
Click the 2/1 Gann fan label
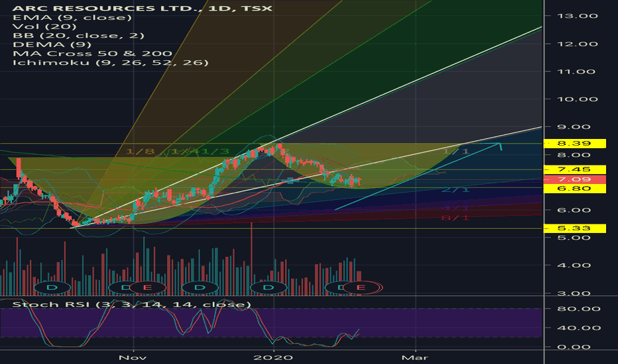pos(456,190)
